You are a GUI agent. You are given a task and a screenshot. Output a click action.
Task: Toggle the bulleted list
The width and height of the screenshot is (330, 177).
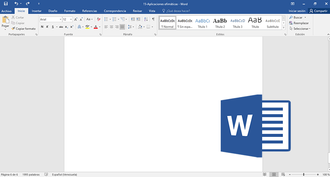[106, 19]
